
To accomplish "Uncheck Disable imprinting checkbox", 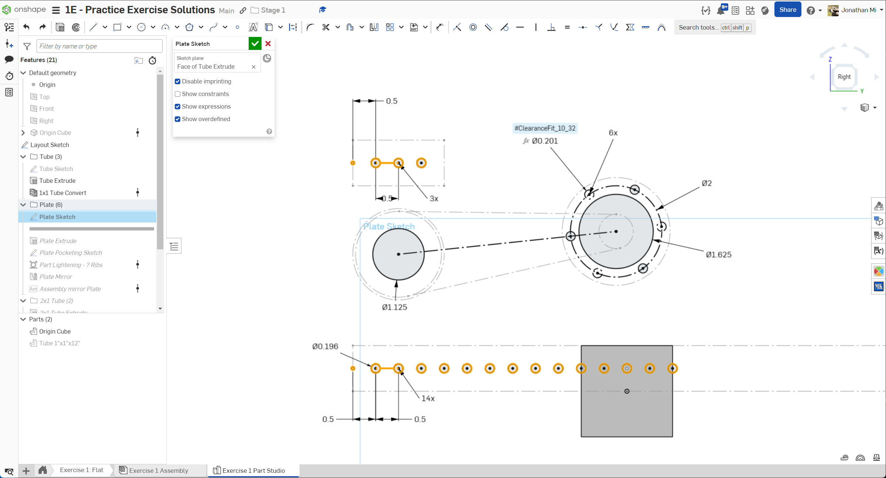I will point(178,81).
